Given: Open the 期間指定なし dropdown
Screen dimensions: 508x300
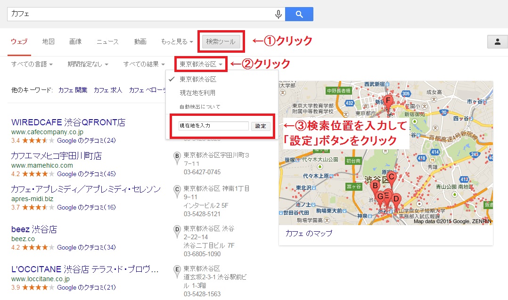Looking at the screenshot, I should coord(88,65).
